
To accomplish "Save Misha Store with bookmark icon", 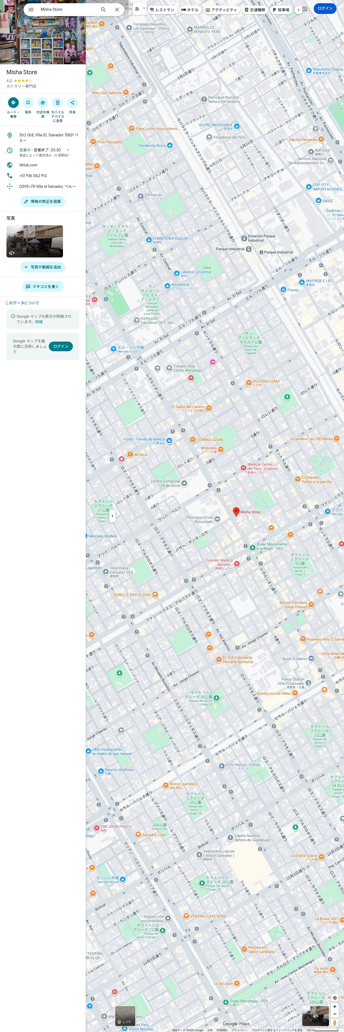I will [x=28, y=103].
